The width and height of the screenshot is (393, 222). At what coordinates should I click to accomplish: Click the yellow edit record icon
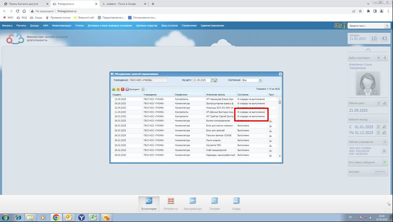pos(118,89)
